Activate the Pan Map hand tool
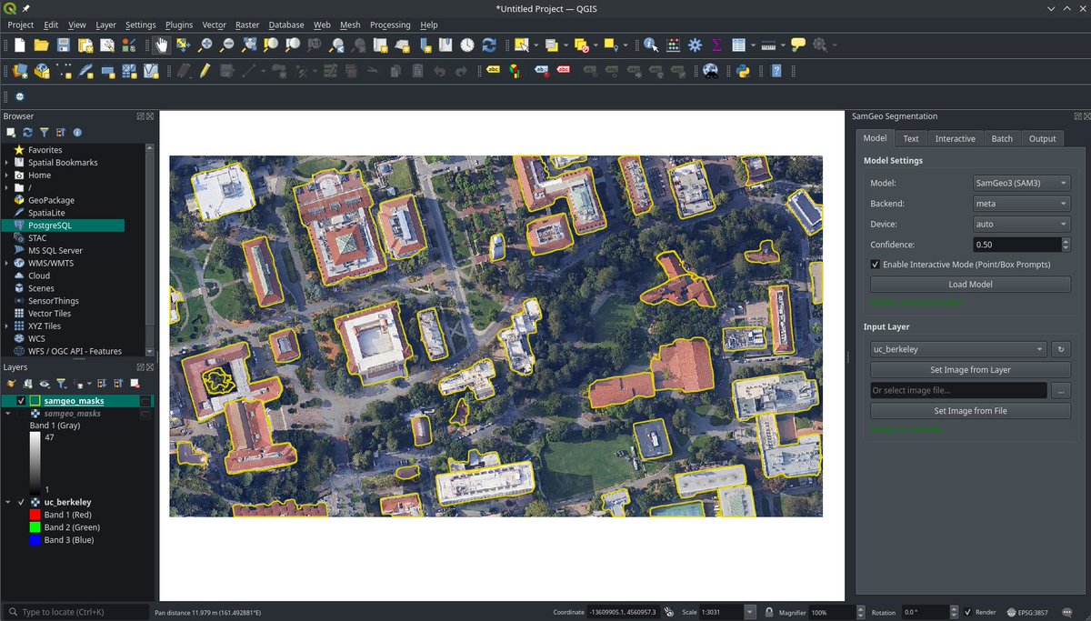1091x621 pixels. click(162, 45)
